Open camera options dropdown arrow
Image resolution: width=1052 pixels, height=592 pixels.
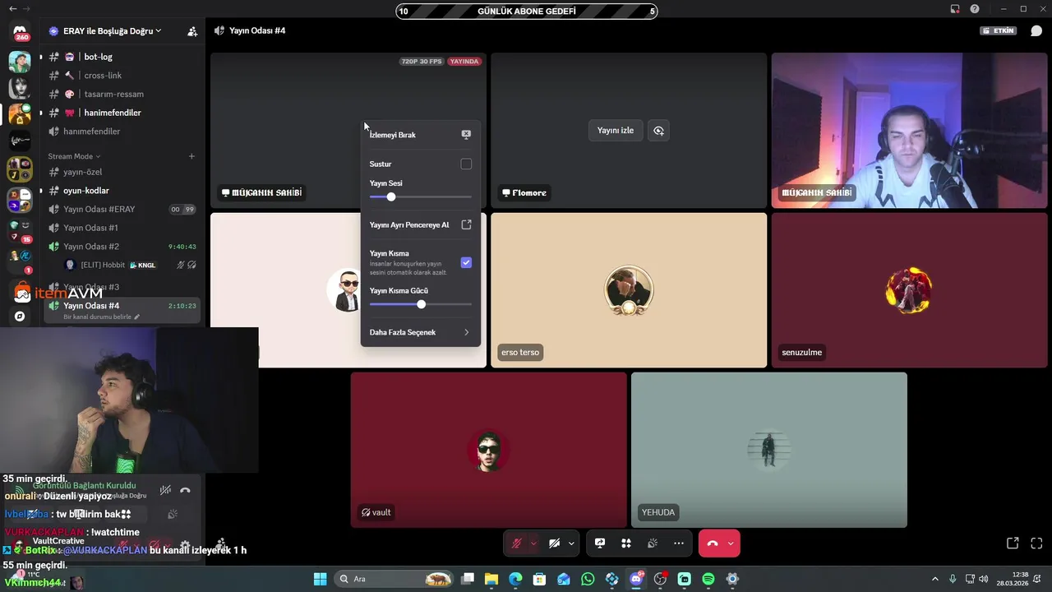[x=571, y=543]
